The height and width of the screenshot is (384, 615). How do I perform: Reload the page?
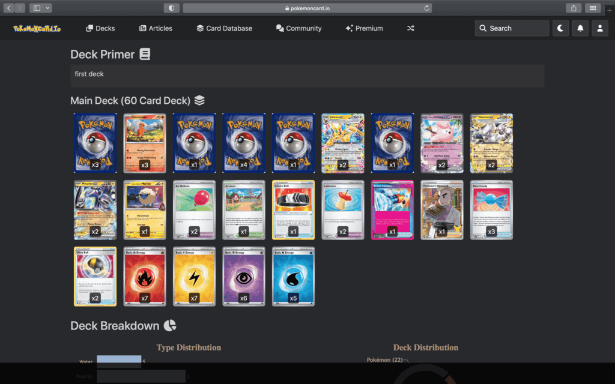426,8
